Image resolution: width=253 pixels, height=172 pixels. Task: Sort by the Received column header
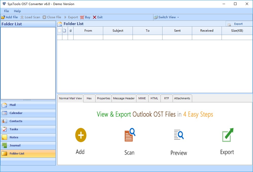(207, 31)
